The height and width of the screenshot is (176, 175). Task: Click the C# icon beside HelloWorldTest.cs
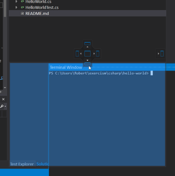(x=22, y=7)
